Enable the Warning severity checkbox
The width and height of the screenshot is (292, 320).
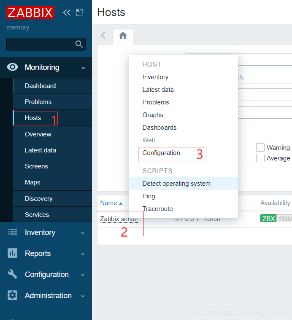coord(260,147)
